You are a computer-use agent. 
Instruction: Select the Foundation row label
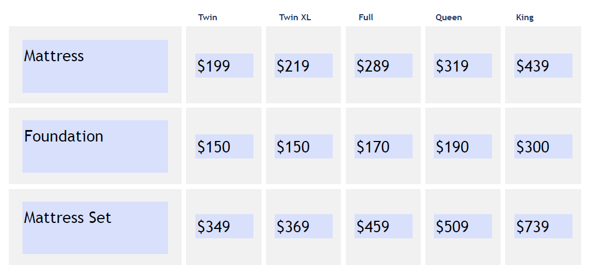(63, 137)
